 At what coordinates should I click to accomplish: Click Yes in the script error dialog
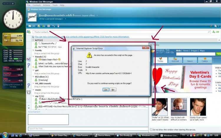(106, 90)
